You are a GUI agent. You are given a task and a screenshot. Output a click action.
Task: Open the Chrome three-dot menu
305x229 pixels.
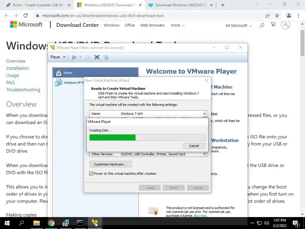pos(298,16)
